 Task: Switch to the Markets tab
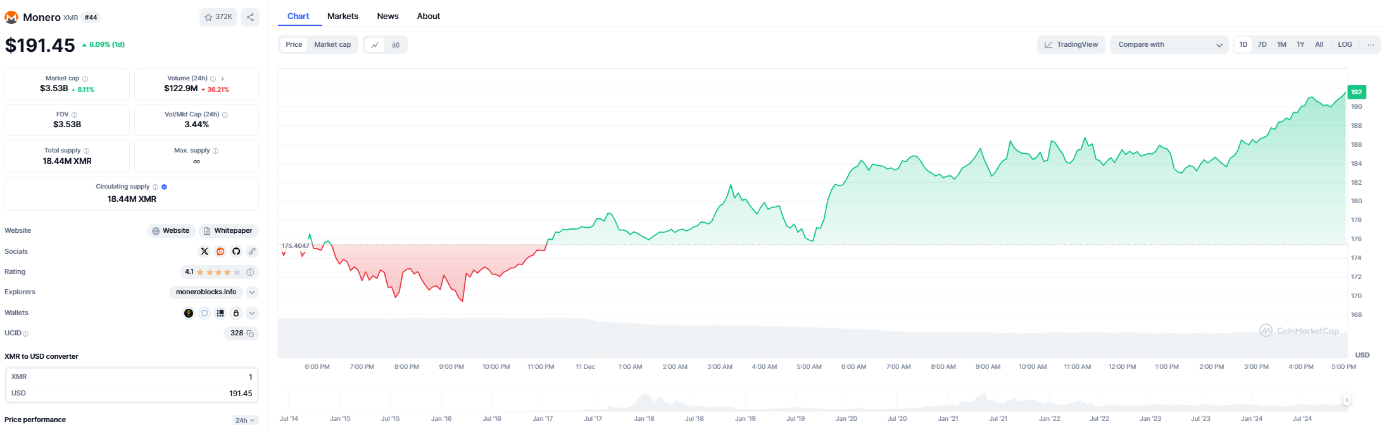point(343,16)
